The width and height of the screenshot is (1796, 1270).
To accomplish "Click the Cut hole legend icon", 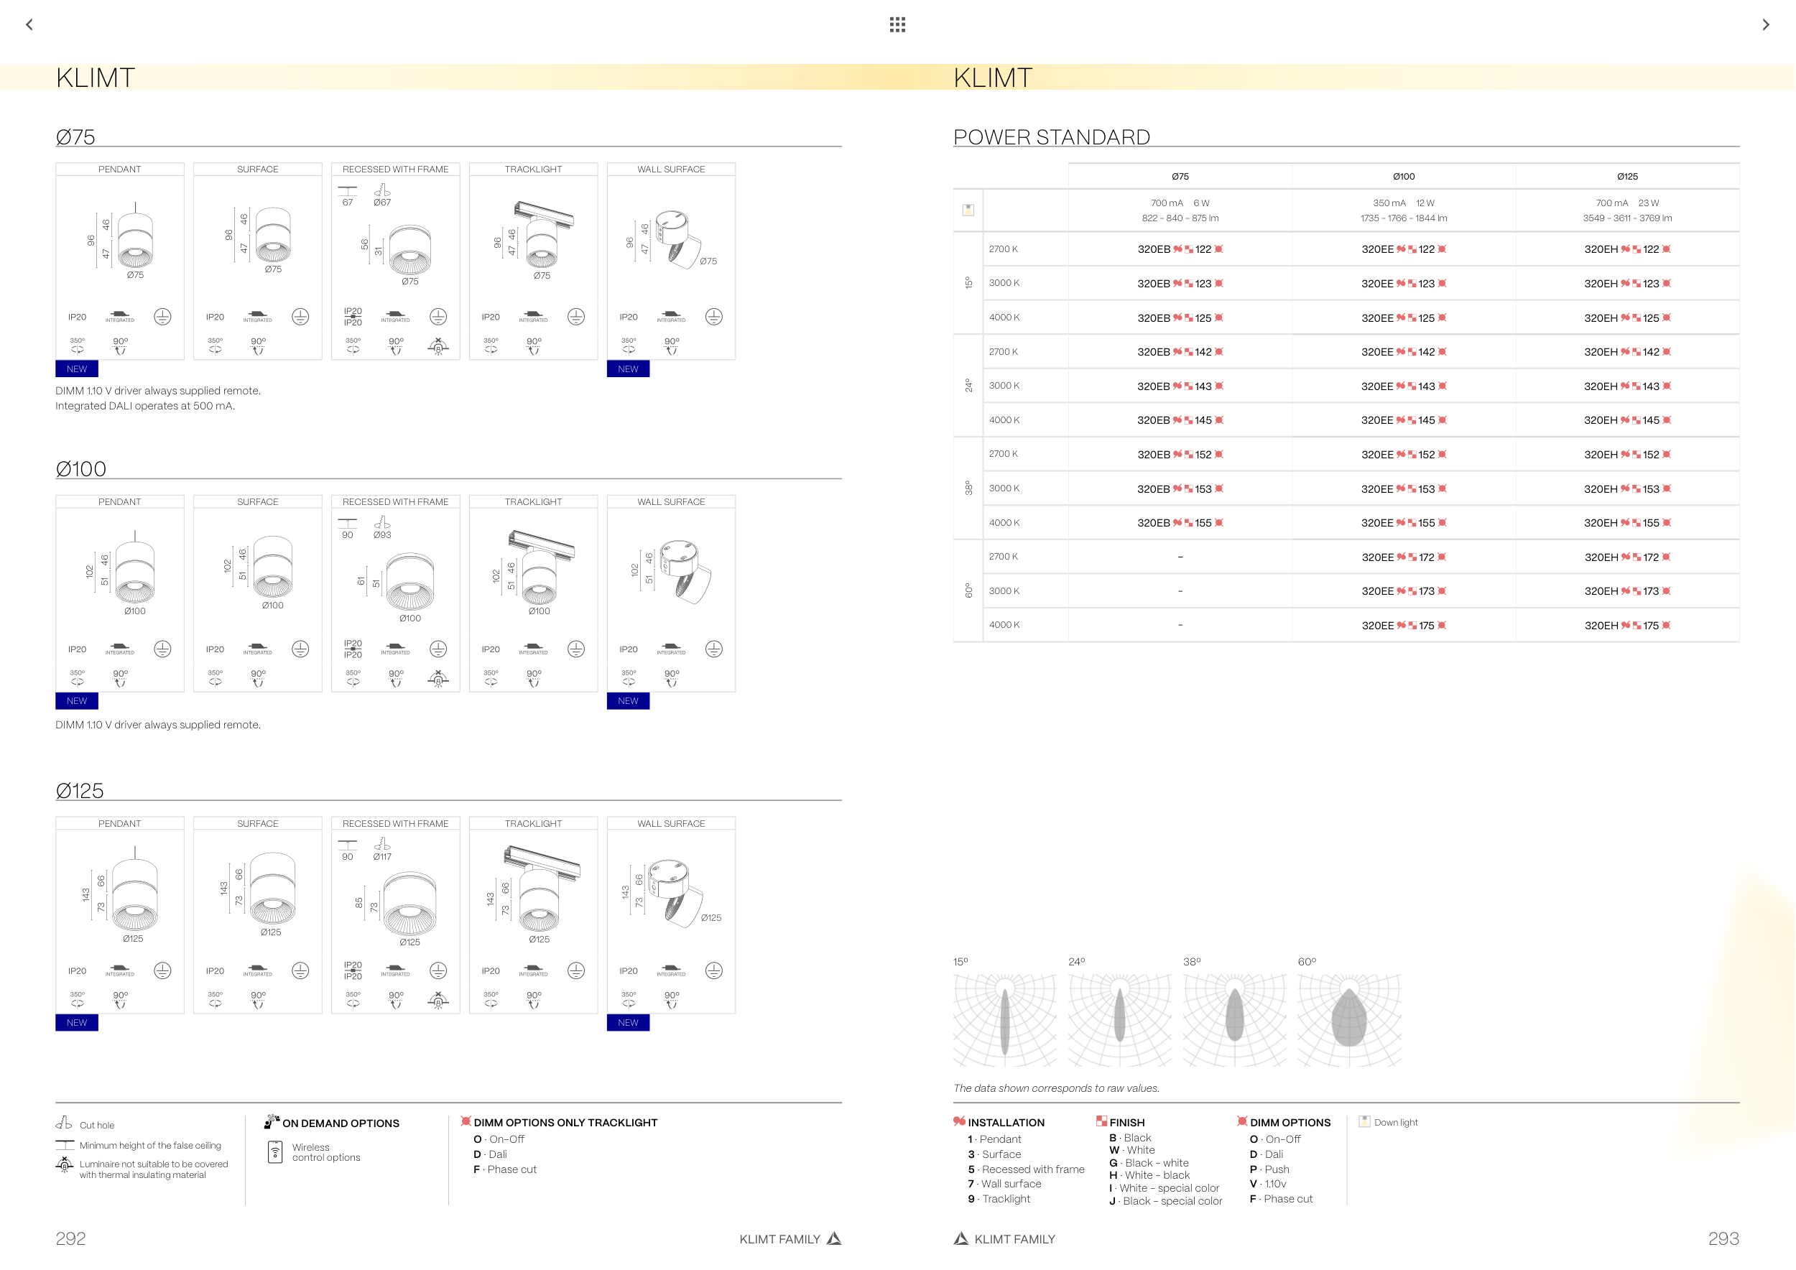I will tap(64, 1123).
